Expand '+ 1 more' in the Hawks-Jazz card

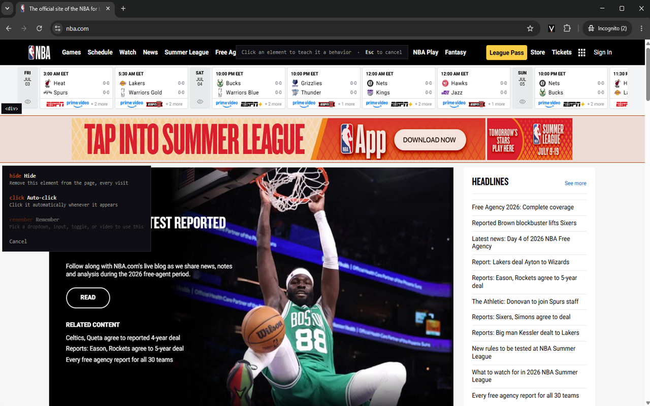(497, 104)
